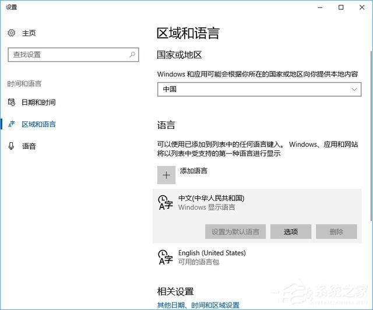The image size is (373, 310).
Task: Click the microphone speech icon
Action: [11, 146]
